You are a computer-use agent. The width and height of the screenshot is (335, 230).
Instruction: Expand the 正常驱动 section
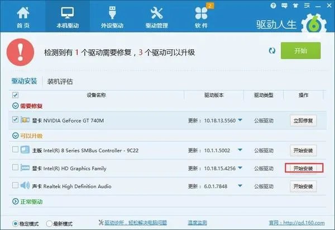16,201
